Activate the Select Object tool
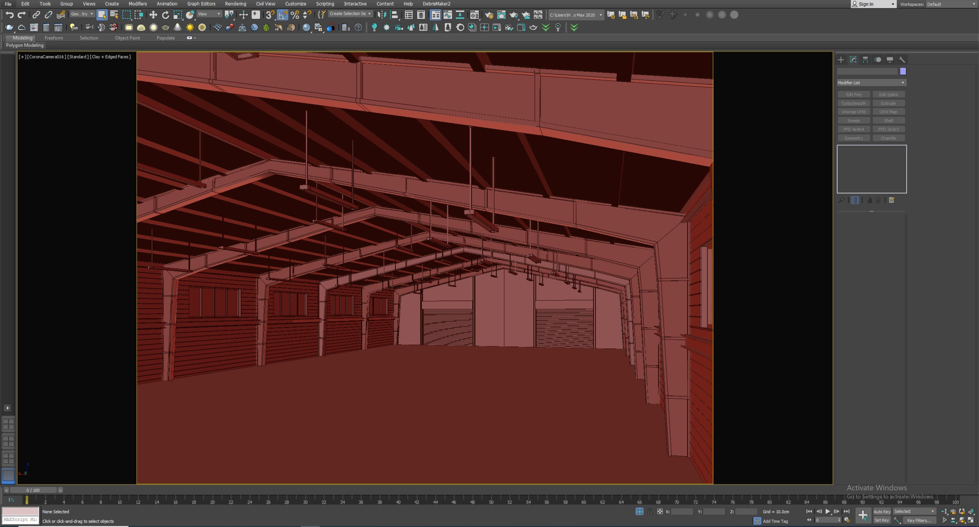The image size is (979, 527). [x=102, y=15]
